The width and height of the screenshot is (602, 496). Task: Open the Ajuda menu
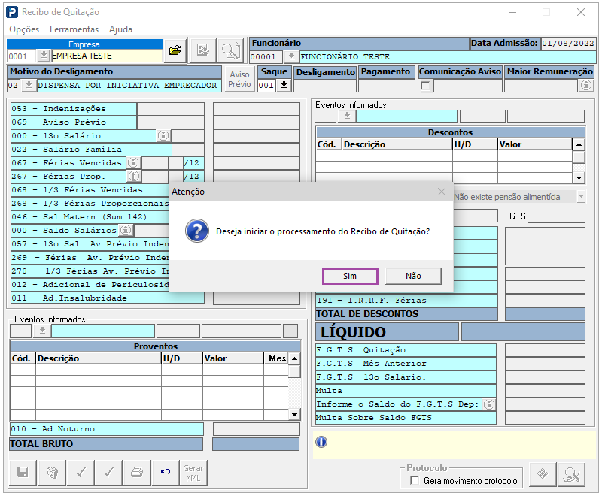click(x=120, y=29)
